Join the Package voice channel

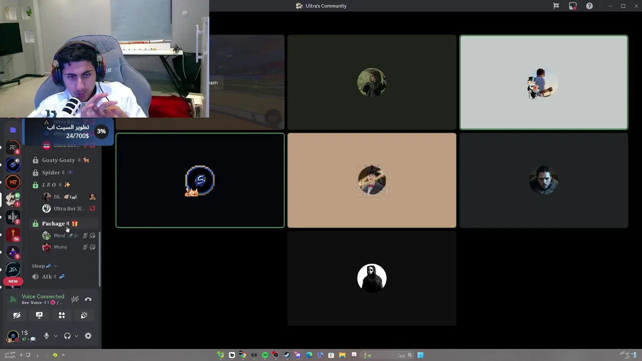click(63, 224)
